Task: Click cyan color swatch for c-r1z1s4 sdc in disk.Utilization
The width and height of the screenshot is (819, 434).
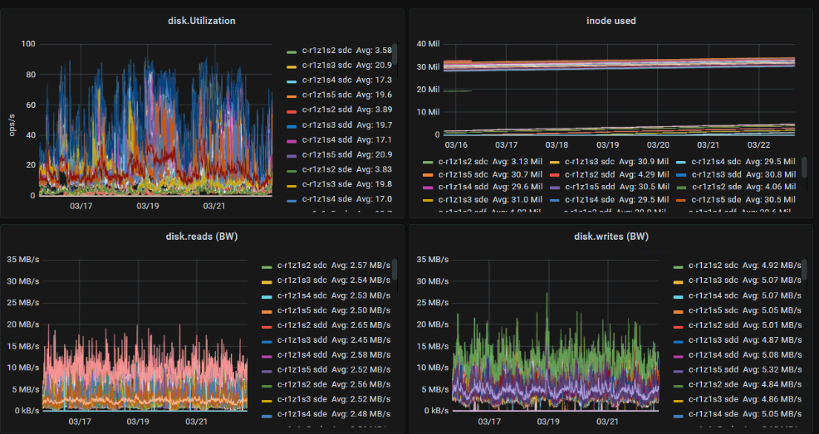Action: pyautogui.click(x=292, y=80)
